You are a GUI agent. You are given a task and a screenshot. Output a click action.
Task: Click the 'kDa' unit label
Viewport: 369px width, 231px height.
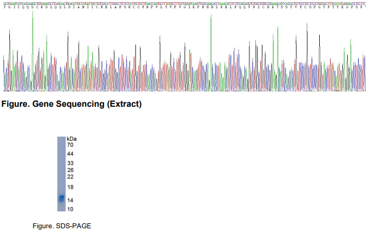(72, 139)
